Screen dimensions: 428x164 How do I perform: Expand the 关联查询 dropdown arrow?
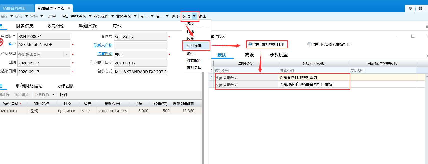[90, 16]
